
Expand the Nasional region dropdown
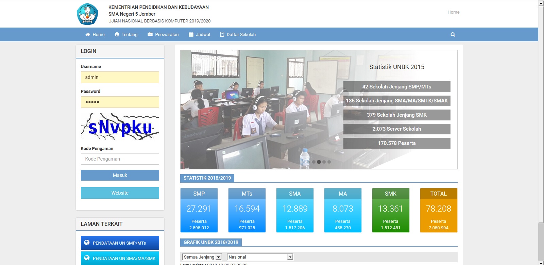(260, 257)
